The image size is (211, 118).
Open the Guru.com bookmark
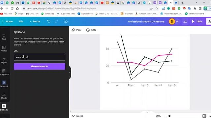[x=32, y=14]
